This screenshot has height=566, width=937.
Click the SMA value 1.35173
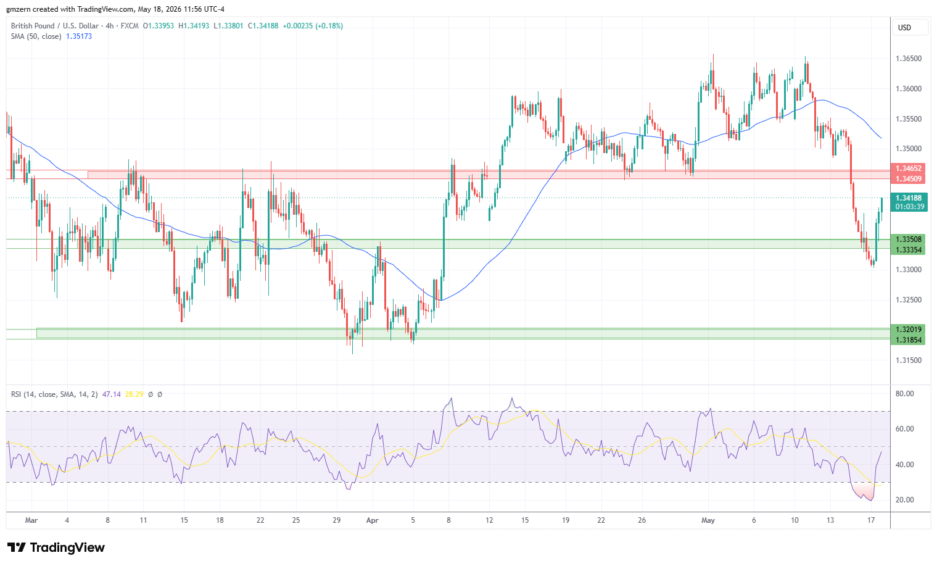click(79, 36)
